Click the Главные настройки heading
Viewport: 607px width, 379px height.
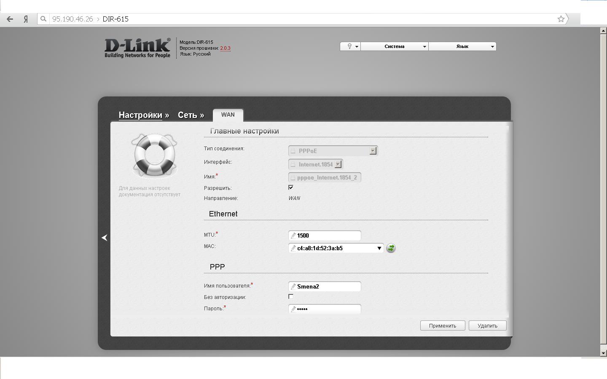pos(244,131)
